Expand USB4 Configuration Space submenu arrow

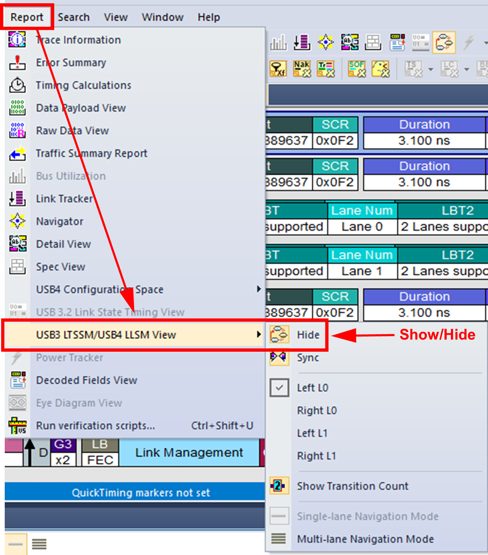[x=259, y=289]
